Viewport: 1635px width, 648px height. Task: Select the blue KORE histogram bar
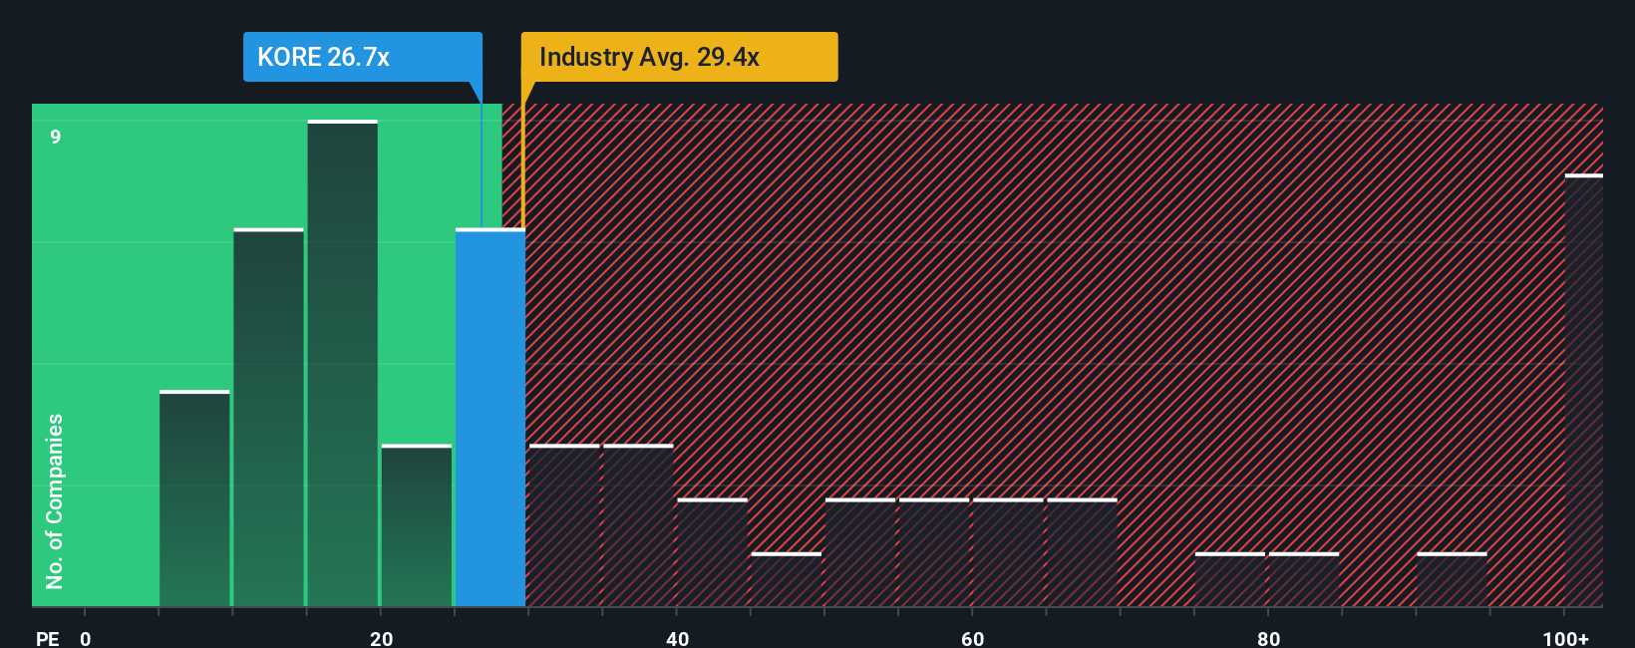click(x=490, y=418)
